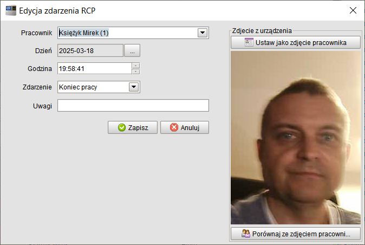Click the two-people icon beside Porównaj

pos(246,234)
